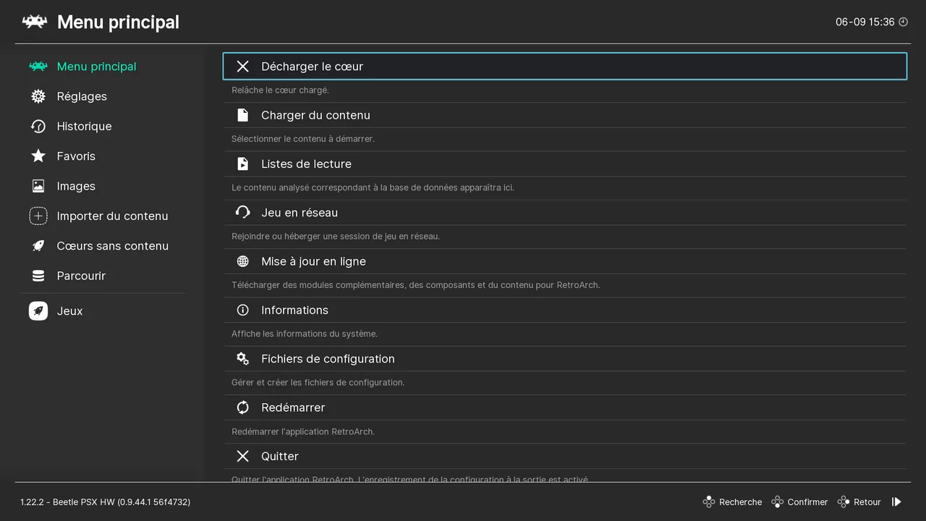Click the date and time 06-09 15:36

[x=865, y=22]
